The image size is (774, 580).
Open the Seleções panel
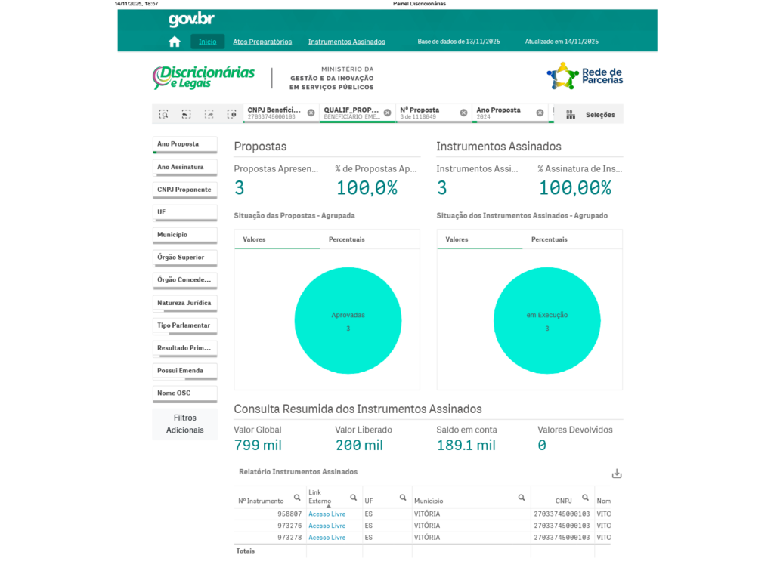click(x=590, y=115)
